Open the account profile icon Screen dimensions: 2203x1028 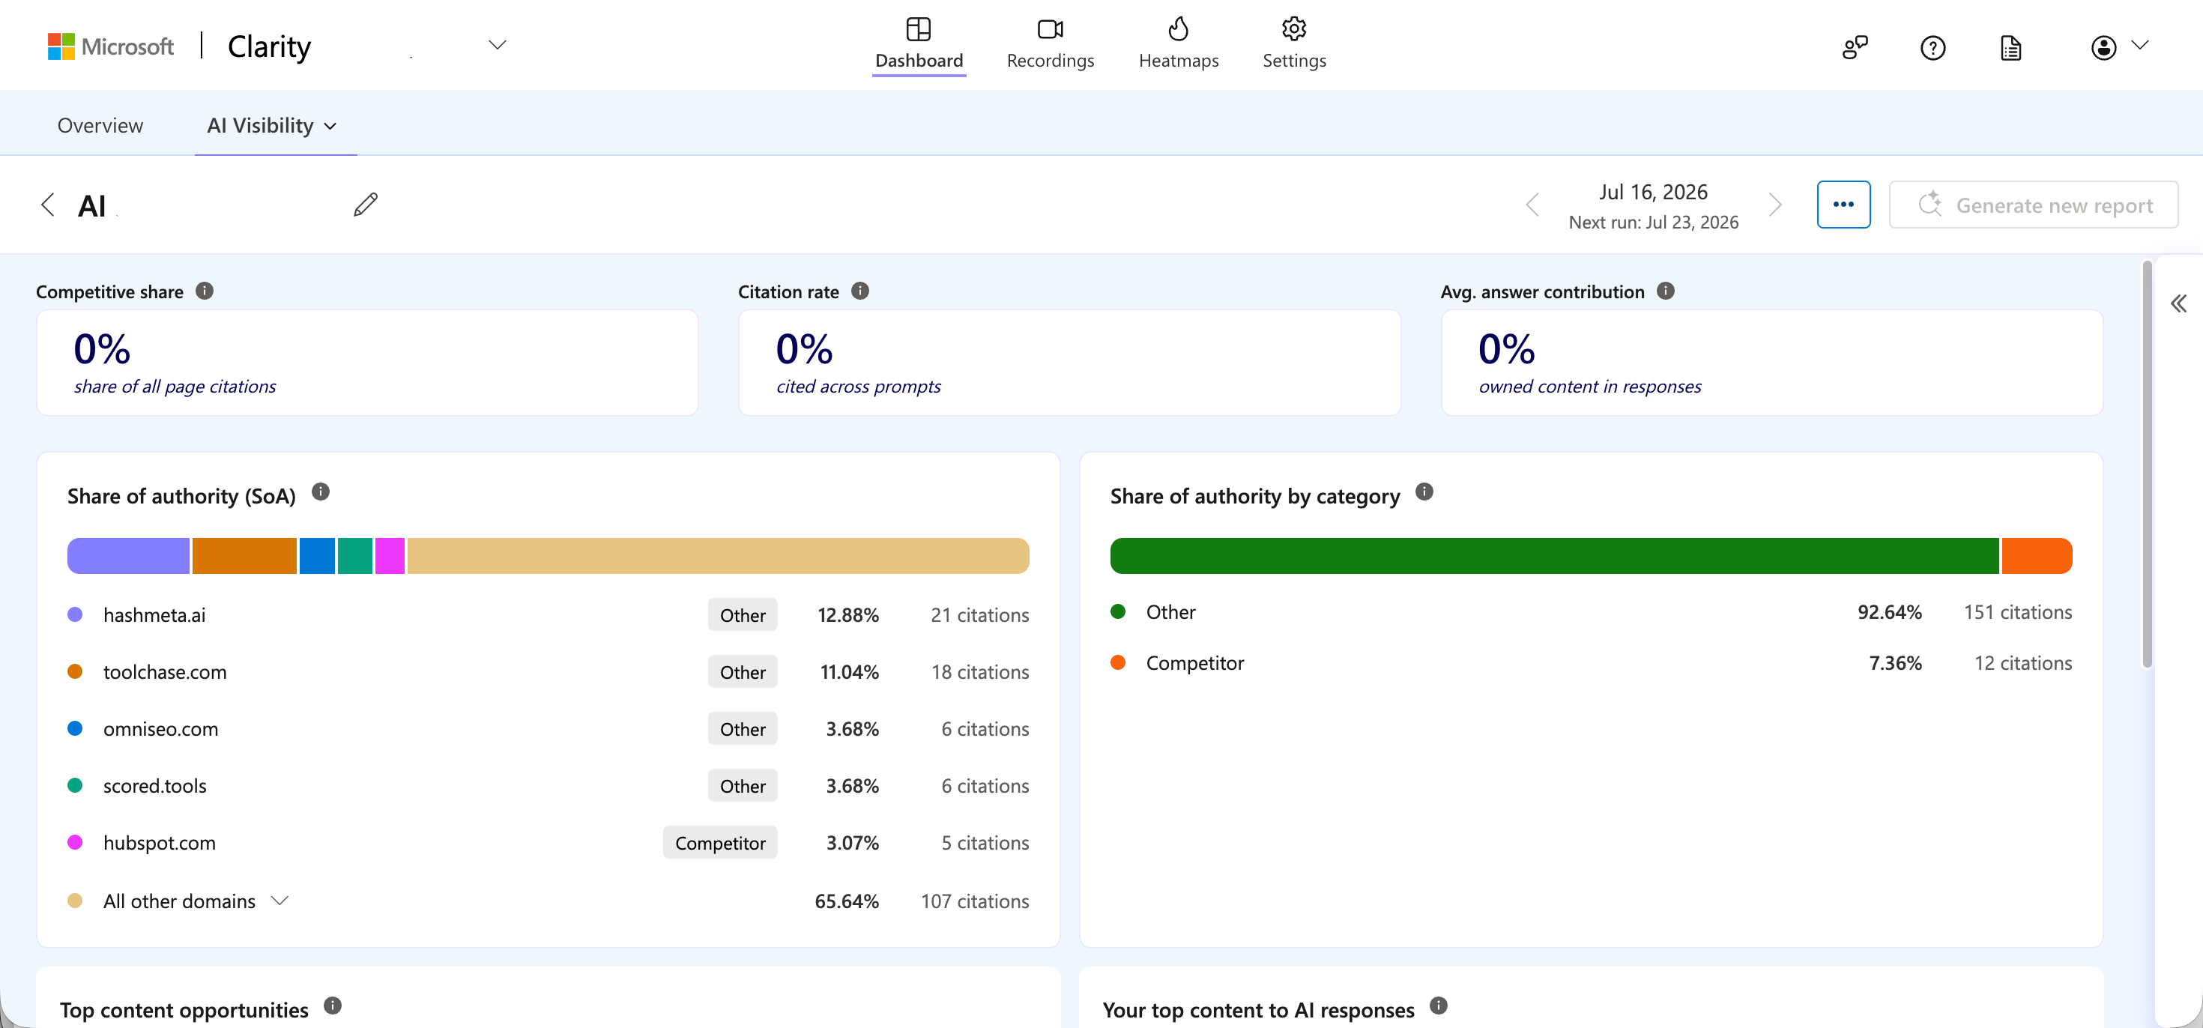click(2103, 47)
